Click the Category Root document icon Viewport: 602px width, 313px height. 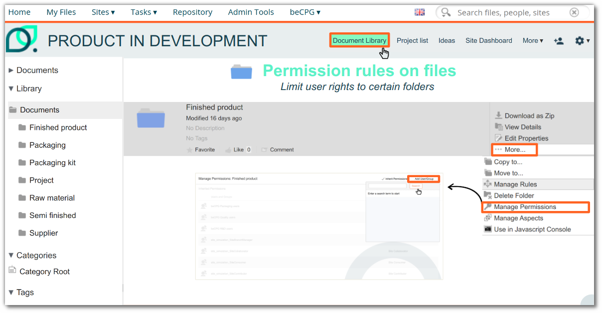(x=12, y=270)
